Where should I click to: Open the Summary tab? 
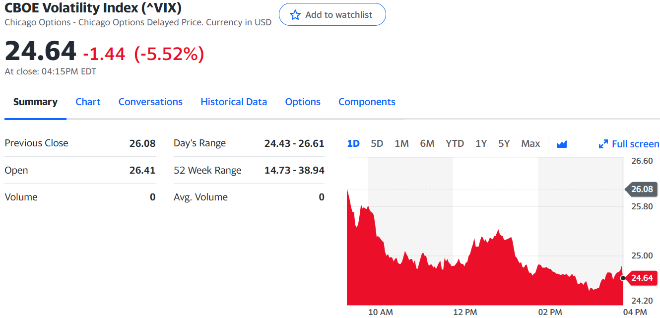point(35,102)
